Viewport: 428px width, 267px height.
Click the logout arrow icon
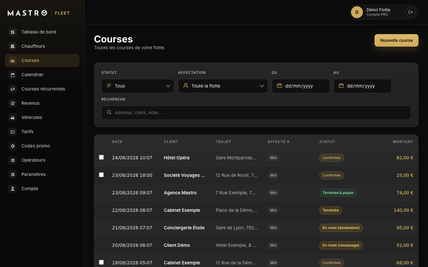411,12
